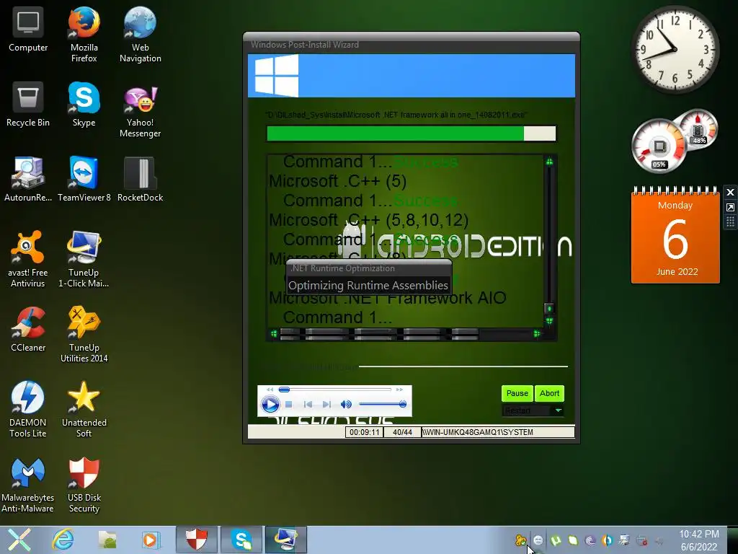Click the log's horizontal scrollbar left arrow
Image resolution: width=738 pixels, height=554 pixels.
274,333
